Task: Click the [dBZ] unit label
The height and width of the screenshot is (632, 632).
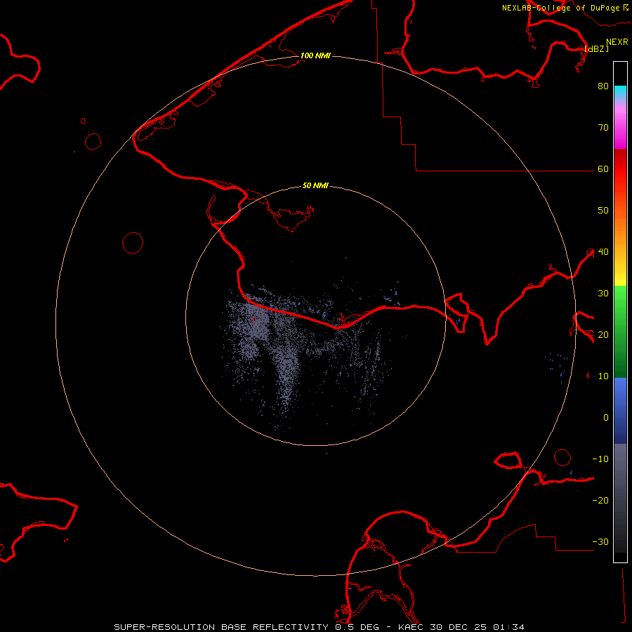Action: pos(596,48)
